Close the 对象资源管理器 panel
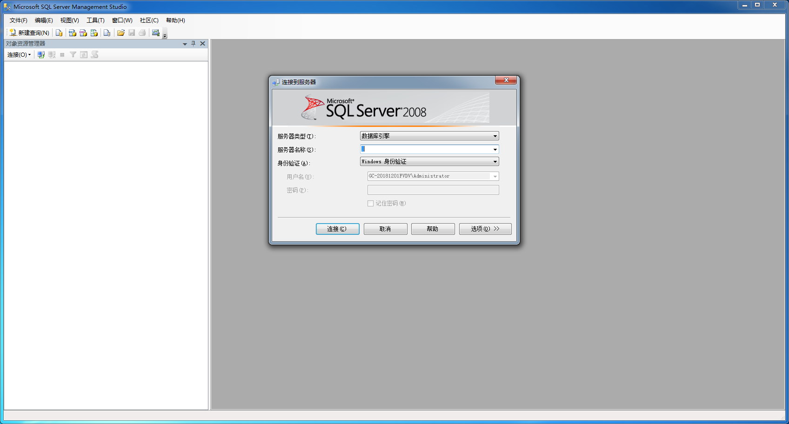The height and width of the screenshot is (424, 789). [202, 43]
